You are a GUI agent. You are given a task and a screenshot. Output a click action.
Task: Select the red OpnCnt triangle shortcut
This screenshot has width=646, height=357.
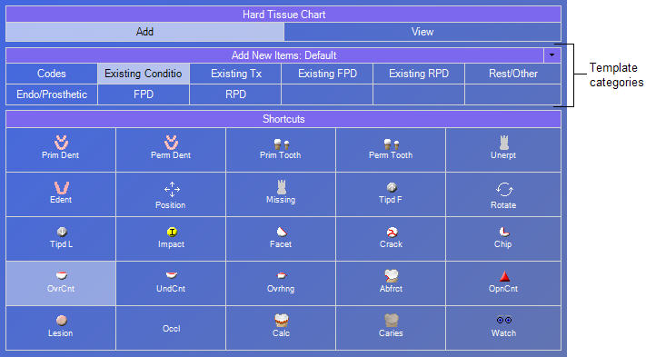pos(503,283)
